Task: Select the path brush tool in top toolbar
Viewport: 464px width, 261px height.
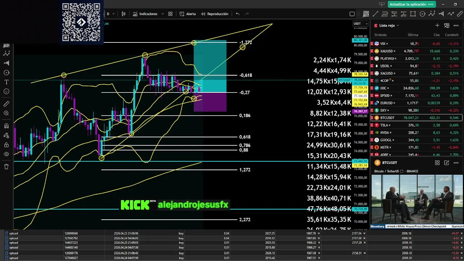Action: tap(451, 14)
